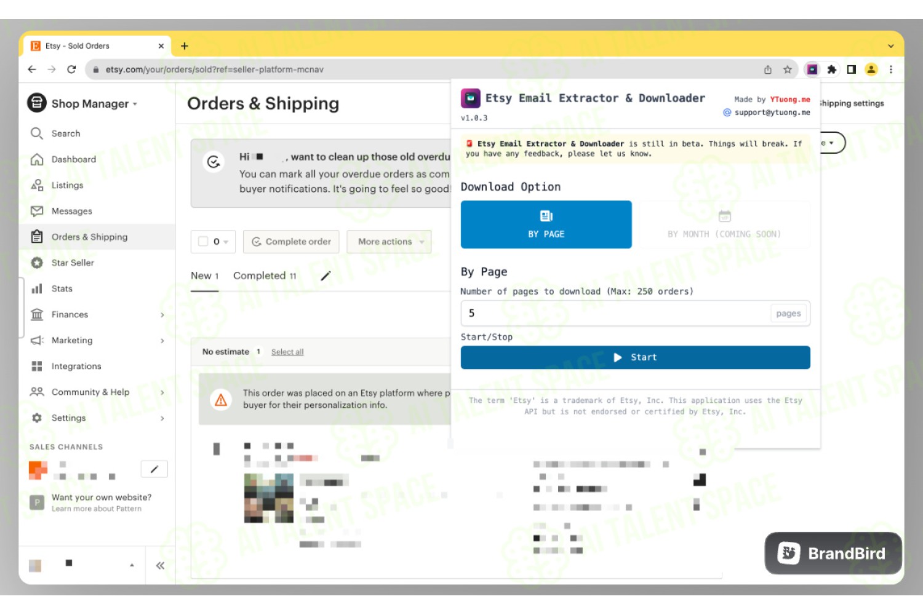Reload the page

click(71, 69)
